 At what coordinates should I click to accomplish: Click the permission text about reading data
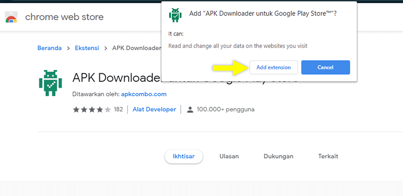pyautogui.click(x=238, y=46)
